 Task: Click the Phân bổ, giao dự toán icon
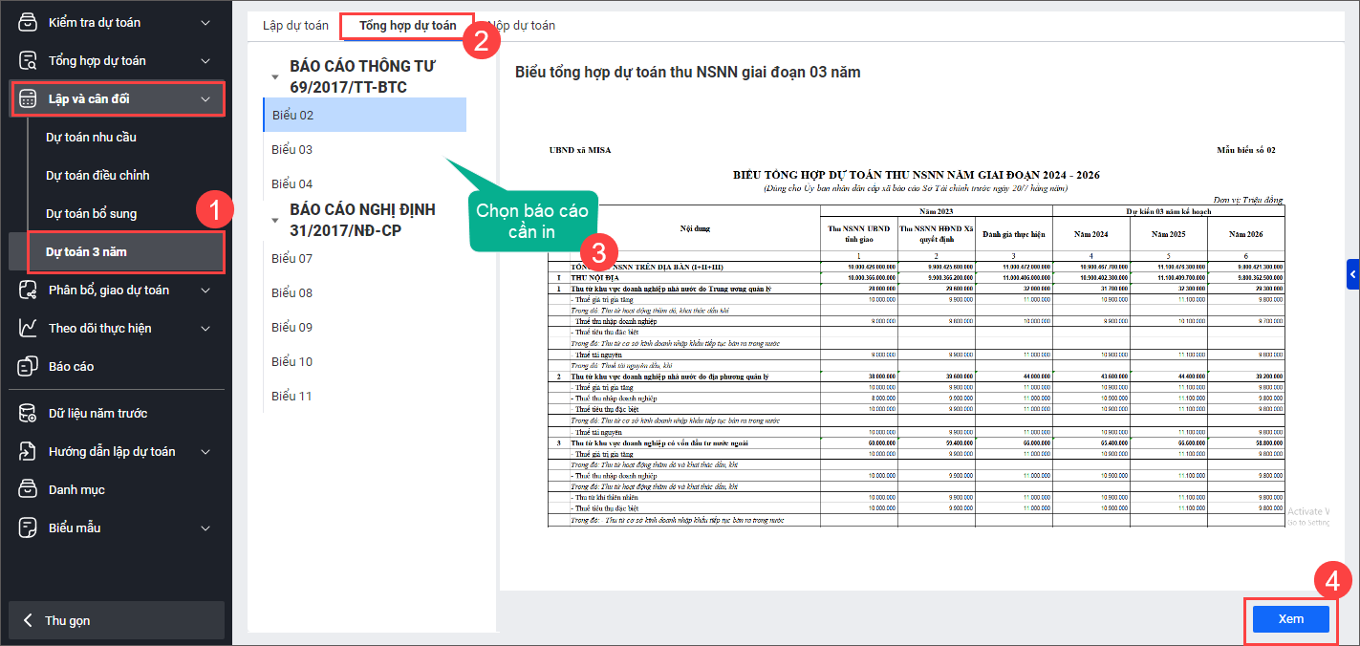(28, 290)
